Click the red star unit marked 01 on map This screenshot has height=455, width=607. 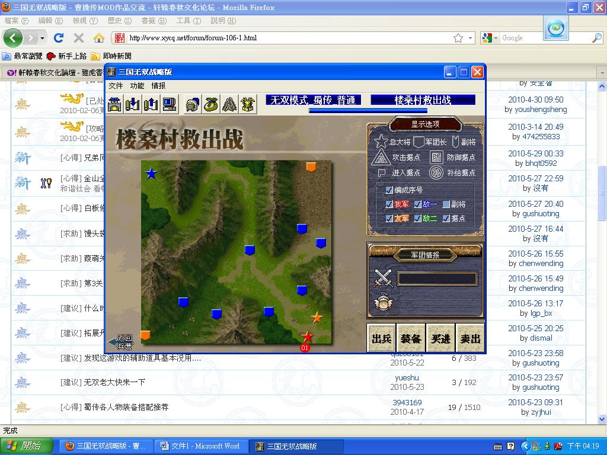[x=307, y=337]
